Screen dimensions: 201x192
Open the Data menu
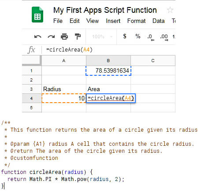[x=159, y=21]
